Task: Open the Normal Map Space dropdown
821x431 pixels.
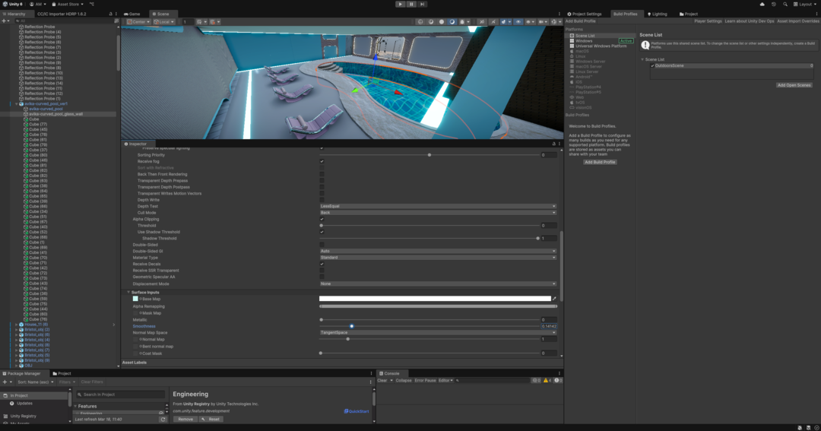Action: click(438, 332)
